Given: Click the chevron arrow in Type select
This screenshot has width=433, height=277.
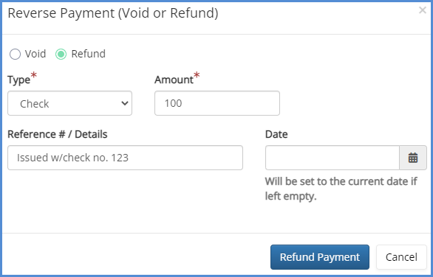Looking at the screenshot, I should click(125, 103).
